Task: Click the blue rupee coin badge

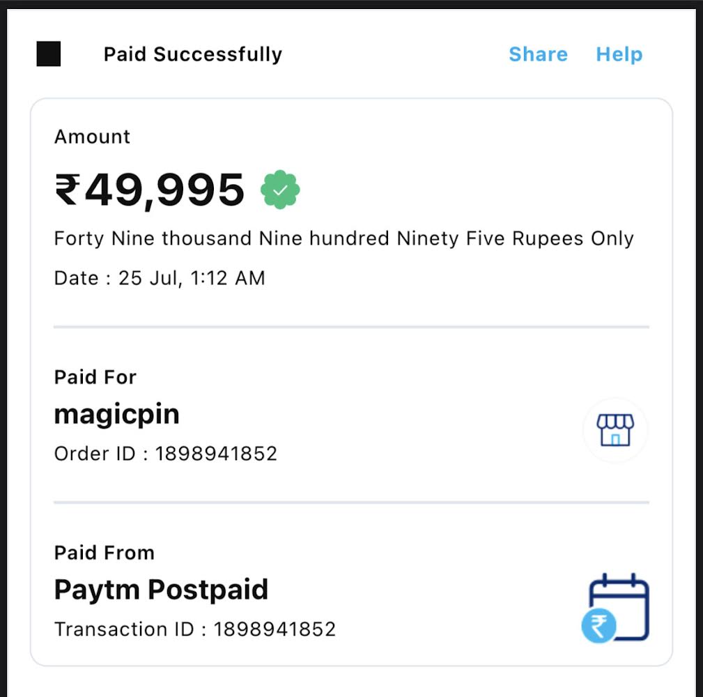Action: coord(598,625)
